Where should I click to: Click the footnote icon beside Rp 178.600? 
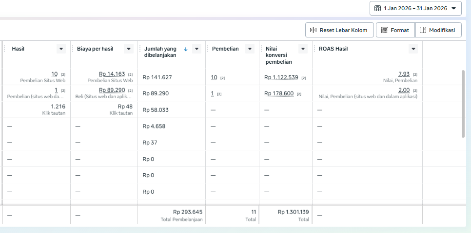click(299, 94)
